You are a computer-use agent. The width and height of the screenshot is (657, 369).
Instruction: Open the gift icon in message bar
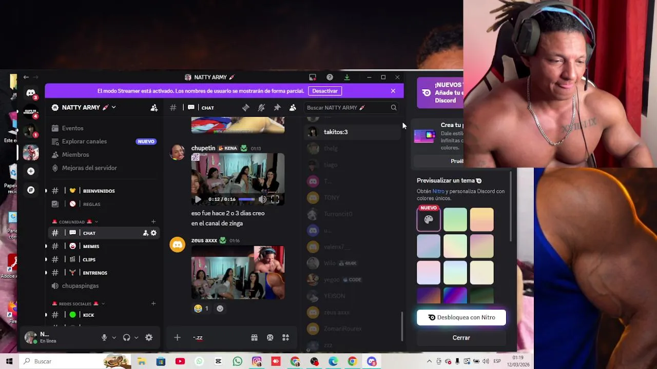click(x=254, y=338)
